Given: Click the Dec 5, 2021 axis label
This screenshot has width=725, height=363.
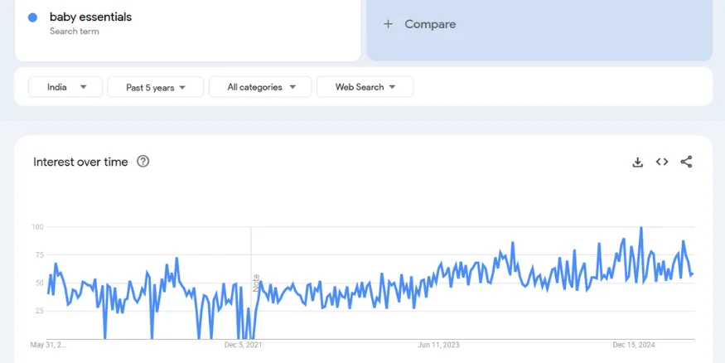Looking at the screenshot, I should 243,345.
